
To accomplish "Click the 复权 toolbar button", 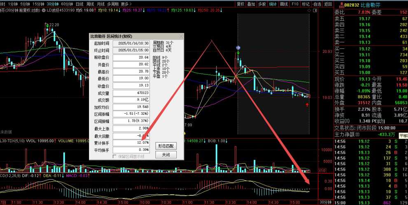I will pyautogui.click(x=240, y=4).
